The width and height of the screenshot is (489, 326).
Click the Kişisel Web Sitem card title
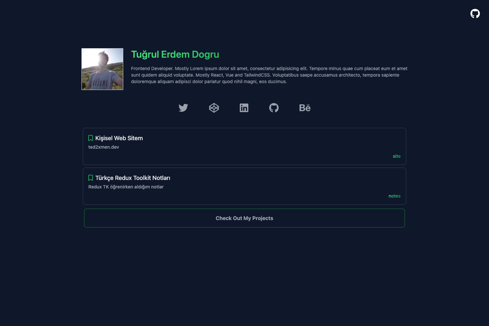point(119,138)
